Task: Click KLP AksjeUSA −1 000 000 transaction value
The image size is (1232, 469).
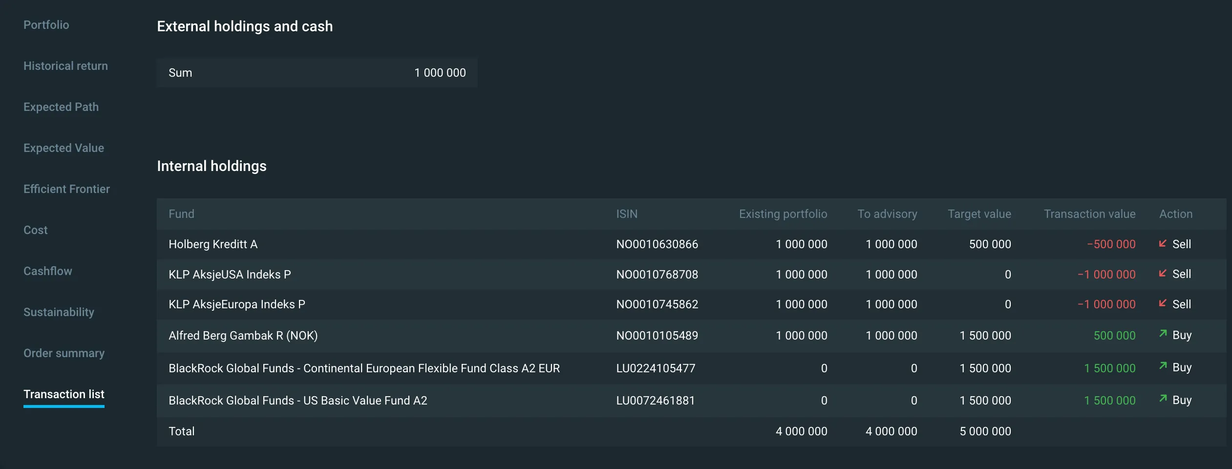Action: pos(1106,275)
